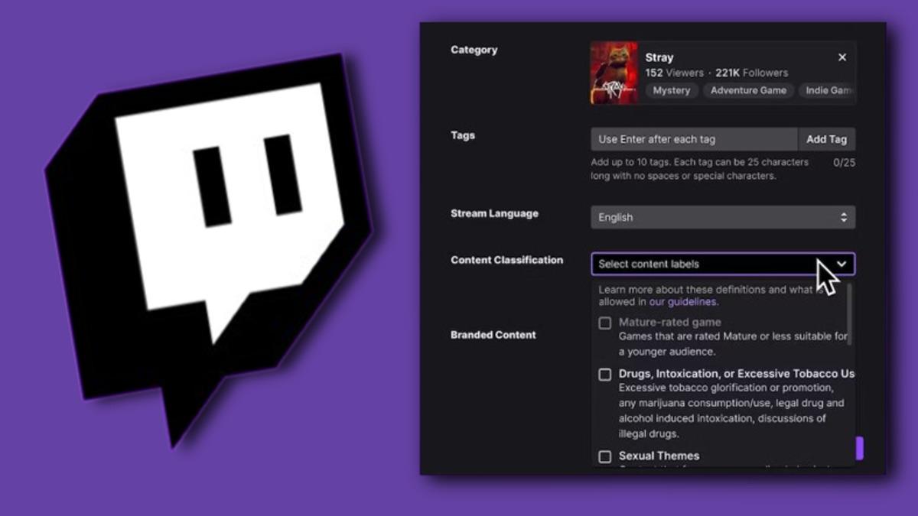This screenshot has width=918, height=516.
Task: Click the Branded Content label
Action: 493,335
